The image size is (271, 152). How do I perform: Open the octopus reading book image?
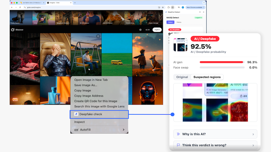[25, 59]
